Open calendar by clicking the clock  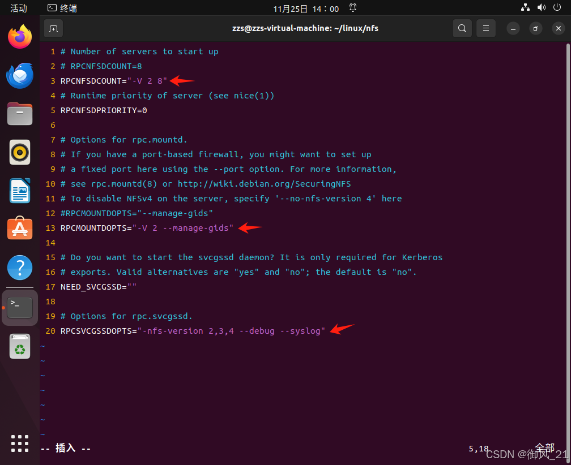coord(306,8)
